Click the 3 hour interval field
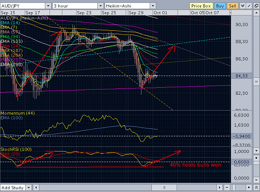The height and width of the screenshot is (192, 260). (x=75, y=6)
